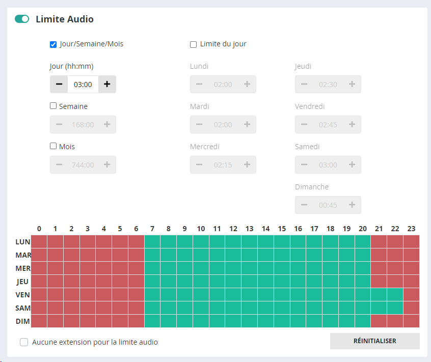The width and height of the screenshot is (431, 362).
Task: Check Aucune extension pour la limite audio
Action: tap(24, 342)
